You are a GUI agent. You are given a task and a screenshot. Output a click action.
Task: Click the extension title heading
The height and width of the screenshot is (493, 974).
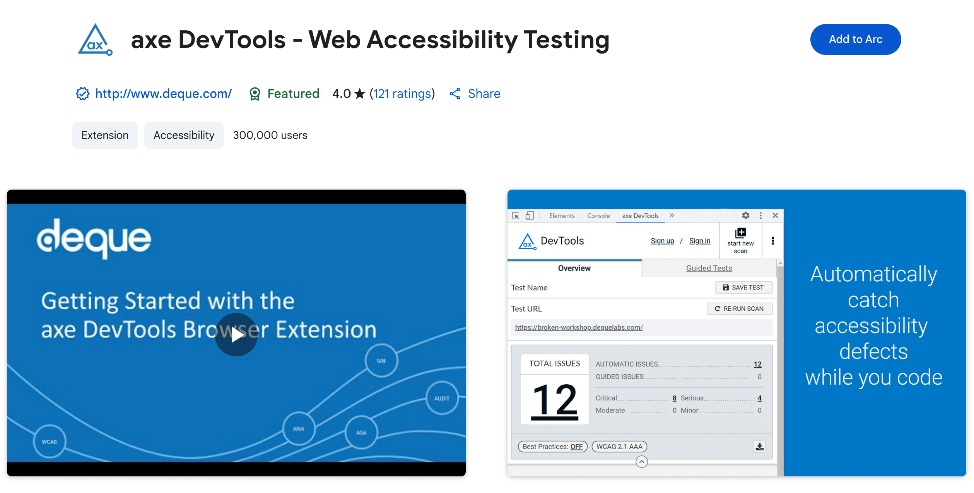370,40
